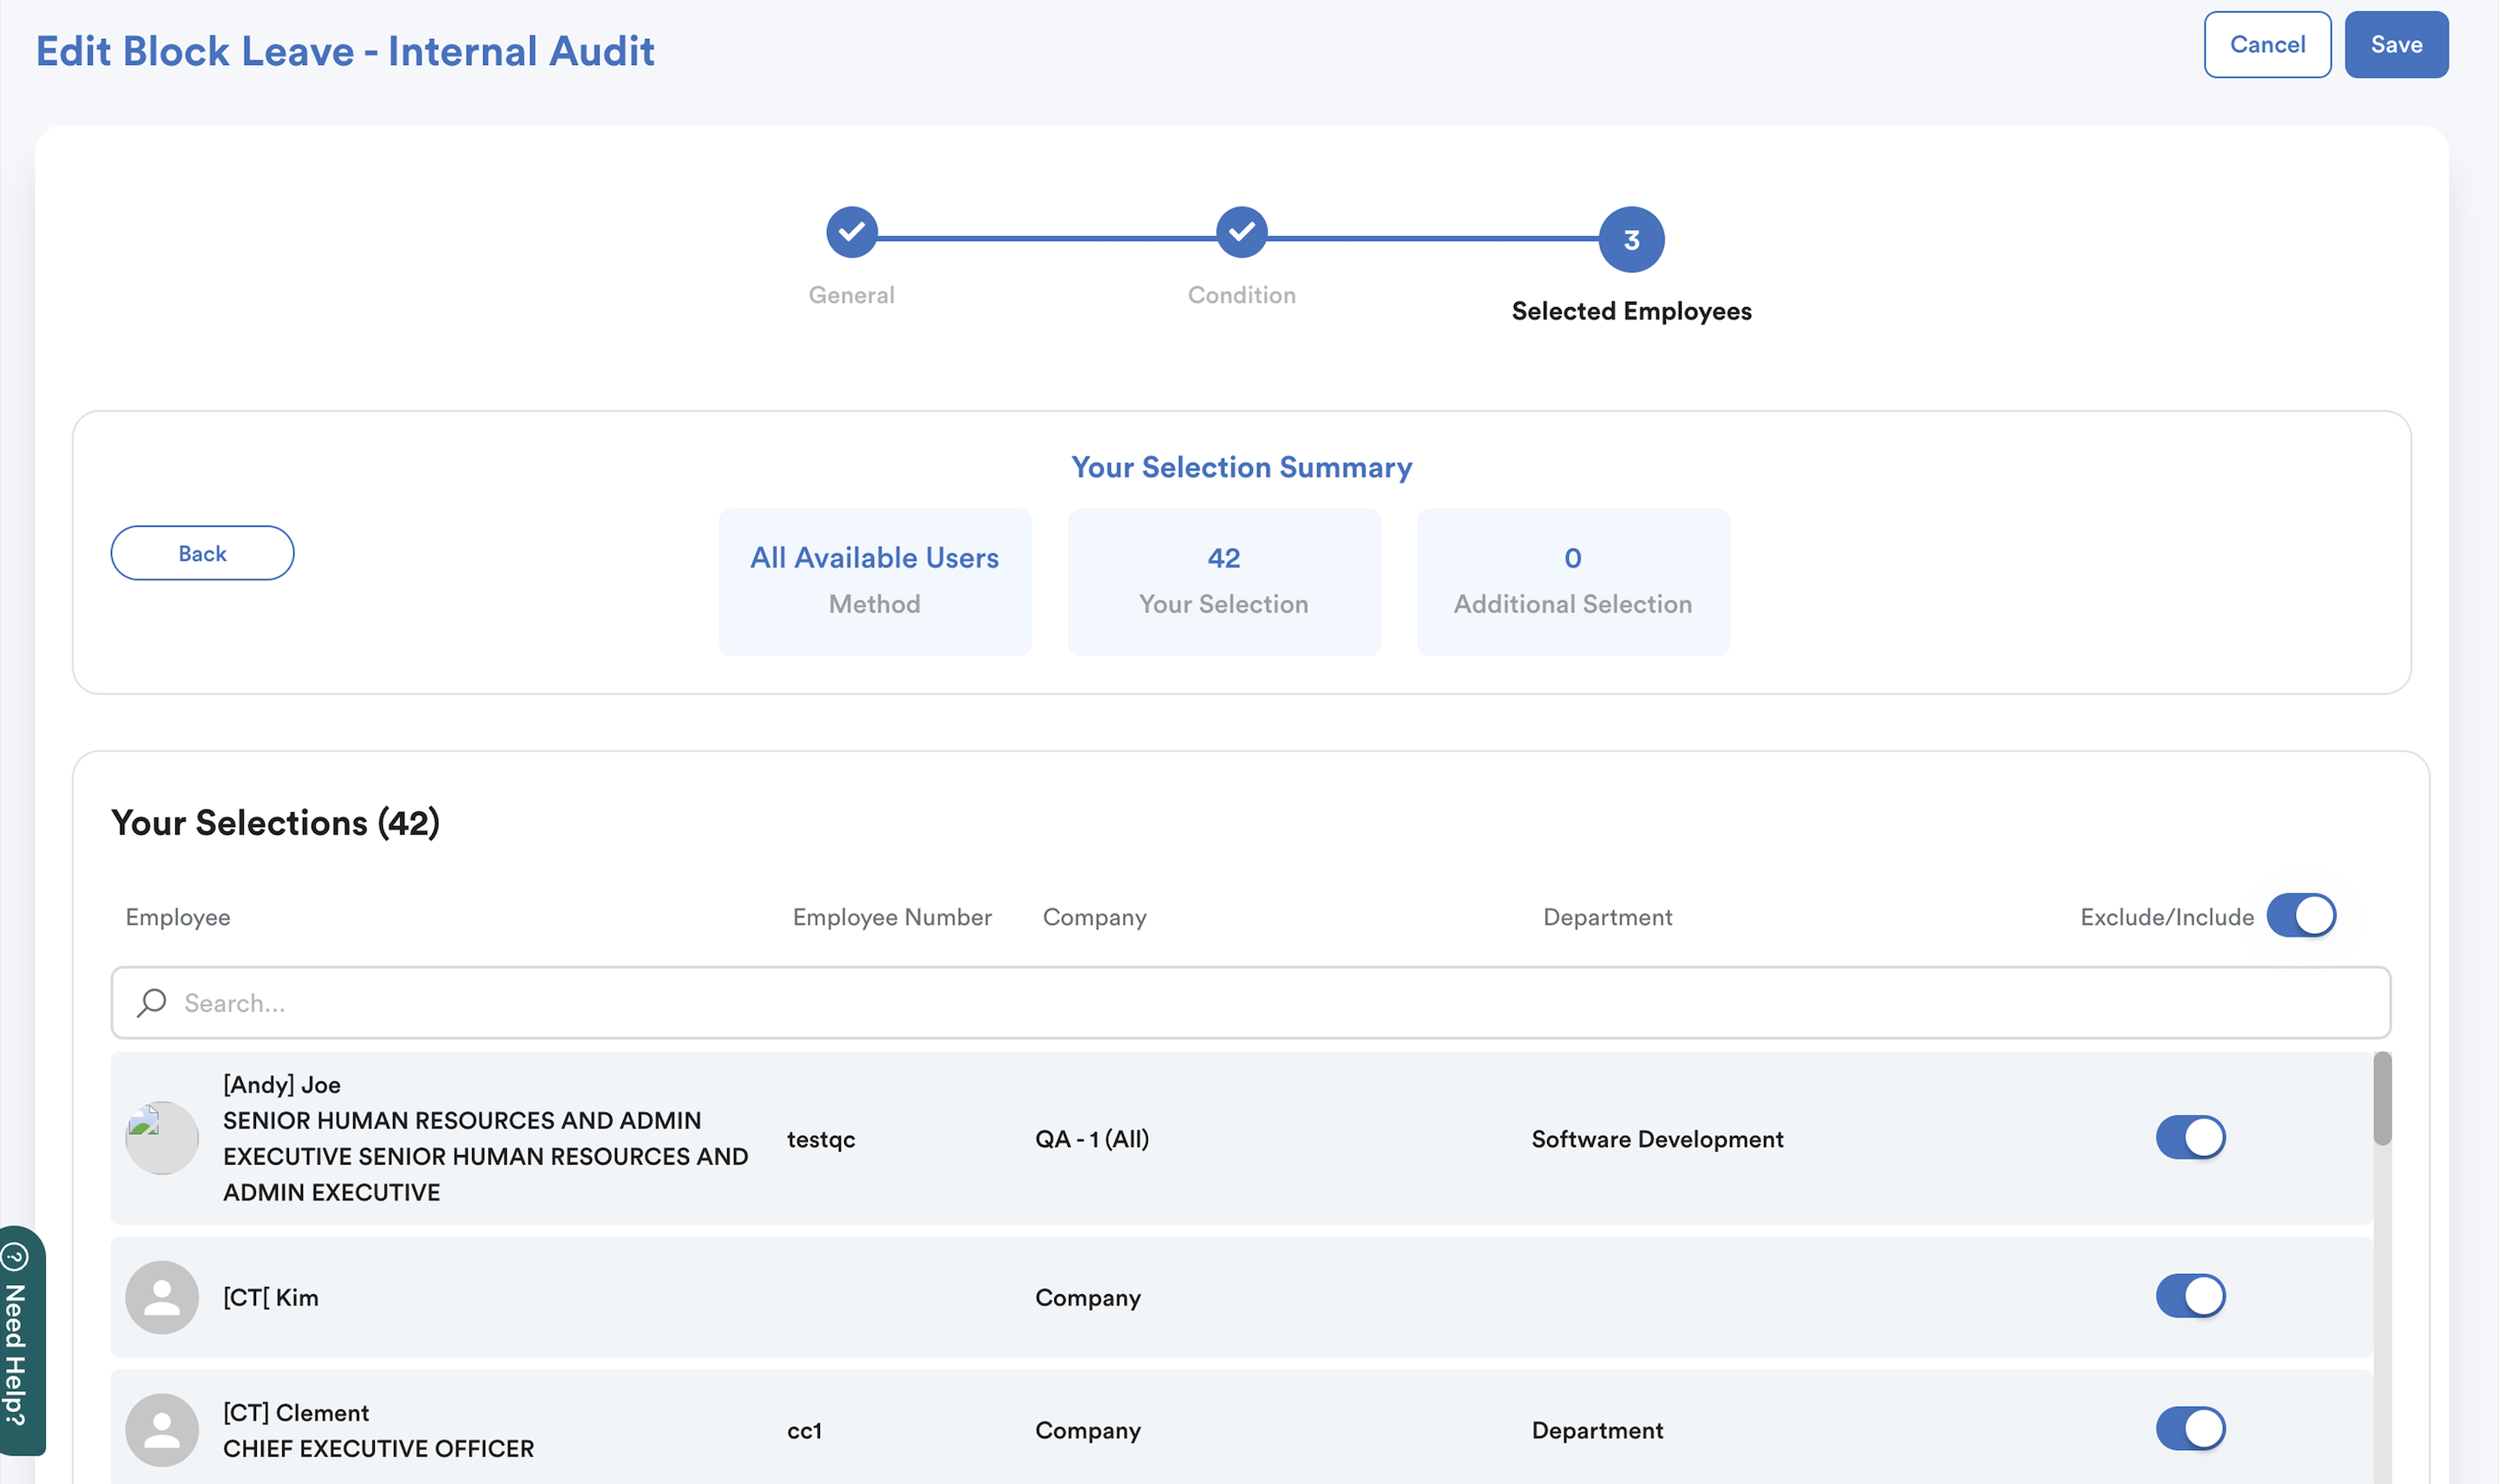
Task: Click the General step checkmark icon
Action: pyautogui.click(x=850, y=232)
